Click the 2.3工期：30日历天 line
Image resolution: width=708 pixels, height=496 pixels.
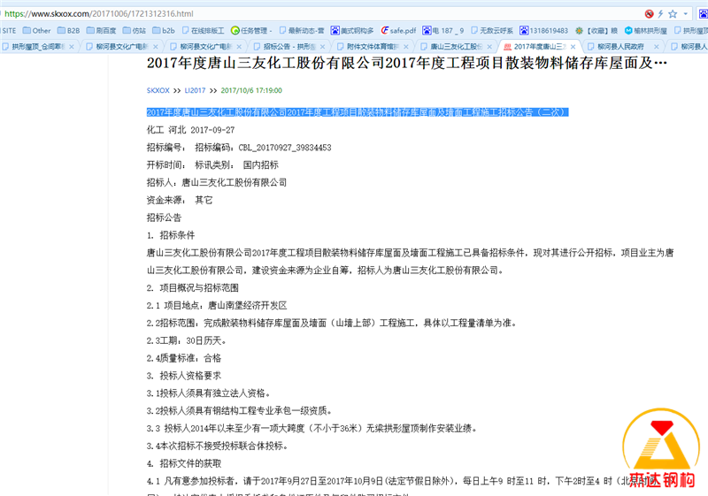pyautogui.click(x=187, y=341)
